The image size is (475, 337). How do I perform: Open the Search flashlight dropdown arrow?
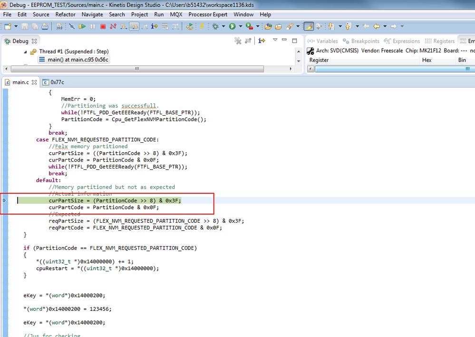[x=298, y=26]
